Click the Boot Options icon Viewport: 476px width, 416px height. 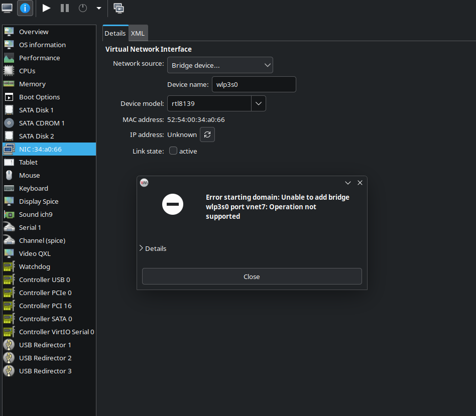tap(9, 97)
